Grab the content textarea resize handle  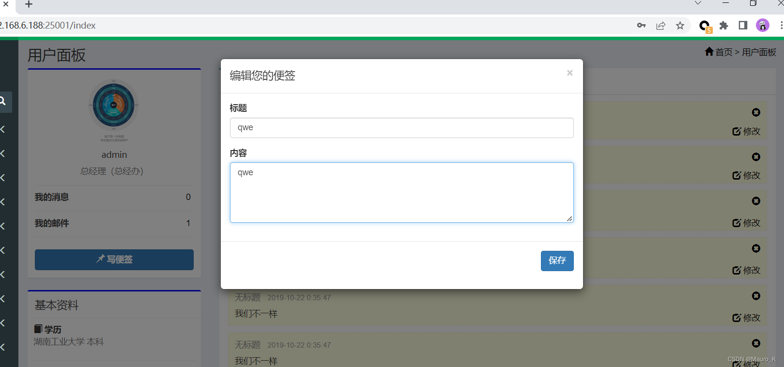[x=569, y=219]
